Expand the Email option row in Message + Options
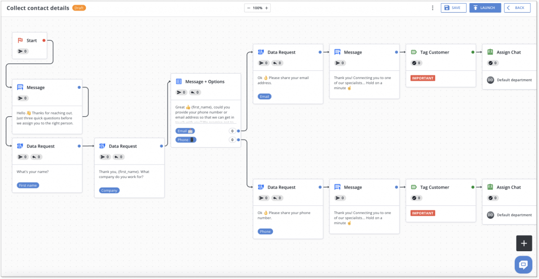This screenshot has width=539, height=279. [185, 131]
